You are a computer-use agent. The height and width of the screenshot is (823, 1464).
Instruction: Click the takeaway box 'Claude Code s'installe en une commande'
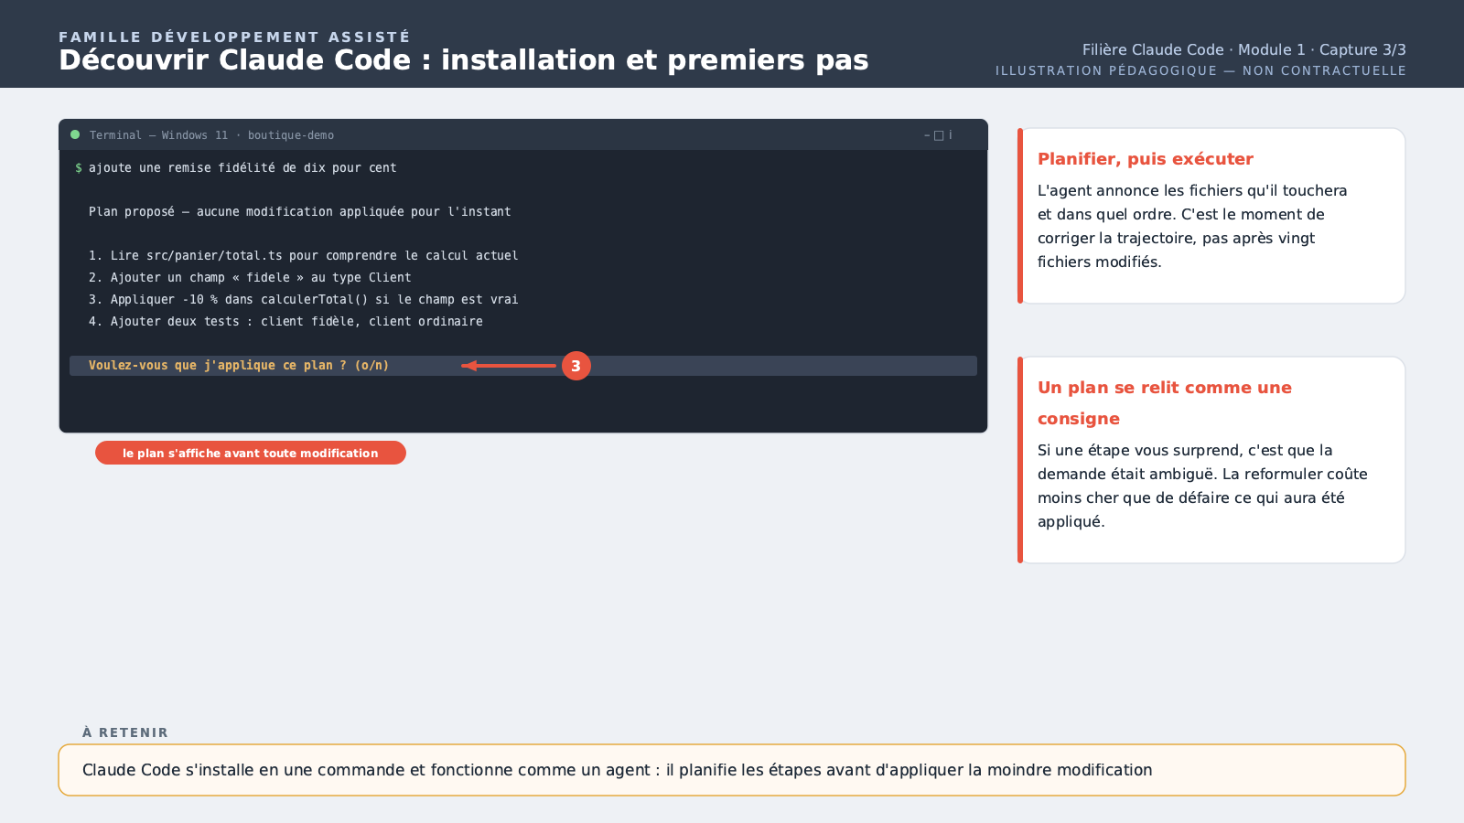(x=732, y=770)
